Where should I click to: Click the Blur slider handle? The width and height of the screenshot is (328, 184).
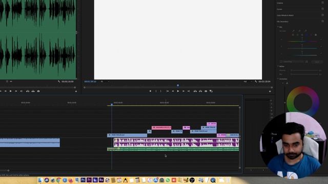(x=292, y=74)
